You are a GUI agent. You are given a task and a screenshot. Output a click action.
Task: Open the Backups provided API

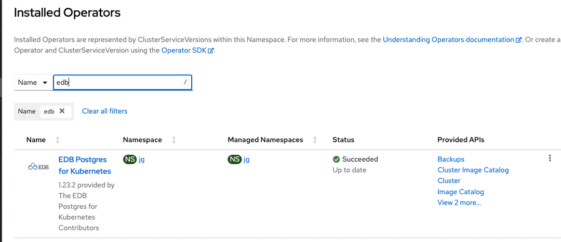coord(450,159)
